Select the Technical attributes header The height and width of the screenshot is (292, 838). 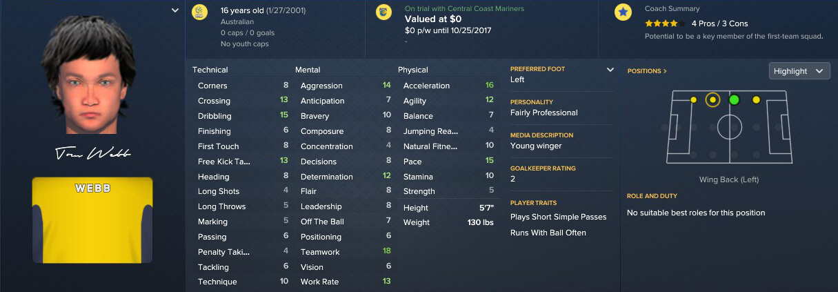(x=210, y=70)
